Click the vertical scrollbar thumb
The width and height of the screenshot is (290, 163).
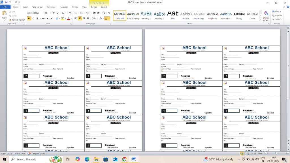pyautogui.click(x=288, y=66)
